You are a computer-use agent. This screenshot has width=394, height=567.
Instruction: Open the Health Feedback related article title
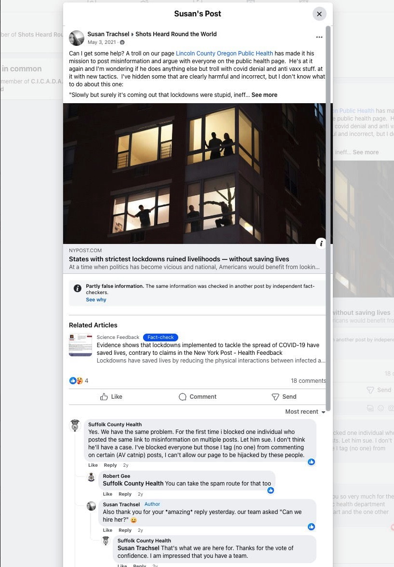(208, 349)
